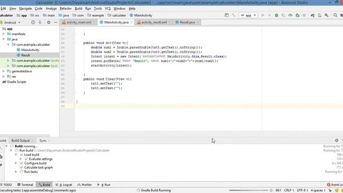Viewport: 343px width, 193px height.
Task: Select MainActivity in the project tree
Action: tap(30, 50)
